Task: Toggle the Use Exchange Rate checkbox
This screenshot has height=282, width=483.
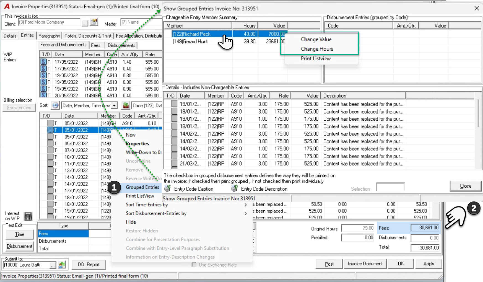Action: click(x=194, y=265)
